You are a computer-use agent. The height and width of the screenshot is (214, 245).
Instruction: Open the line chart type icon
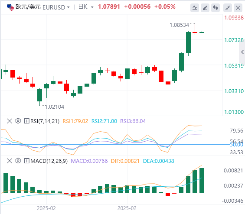point(195,8)
